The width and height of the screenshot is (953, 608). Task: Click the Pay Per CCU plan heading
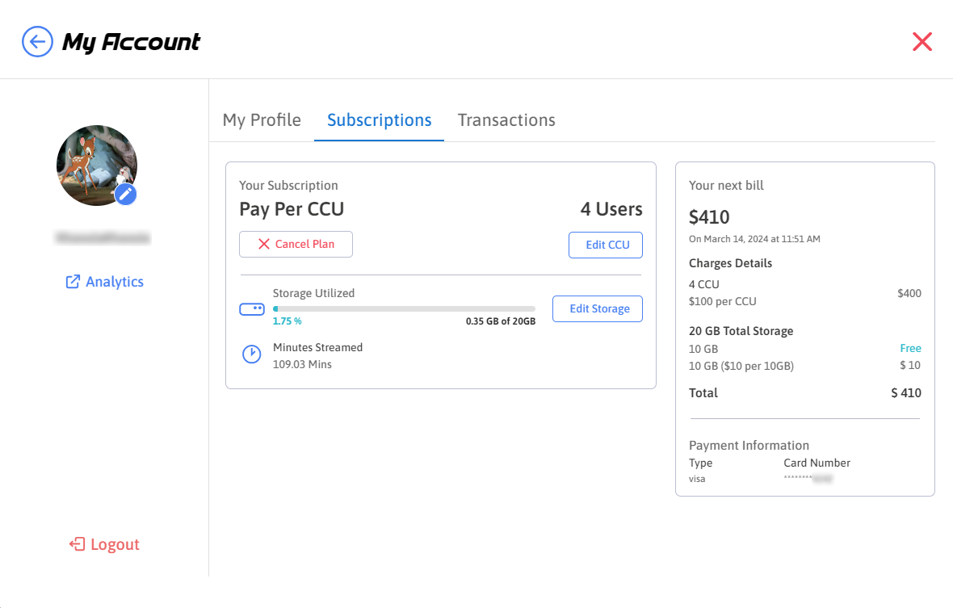pyautogui.click(x=292, y=209)
